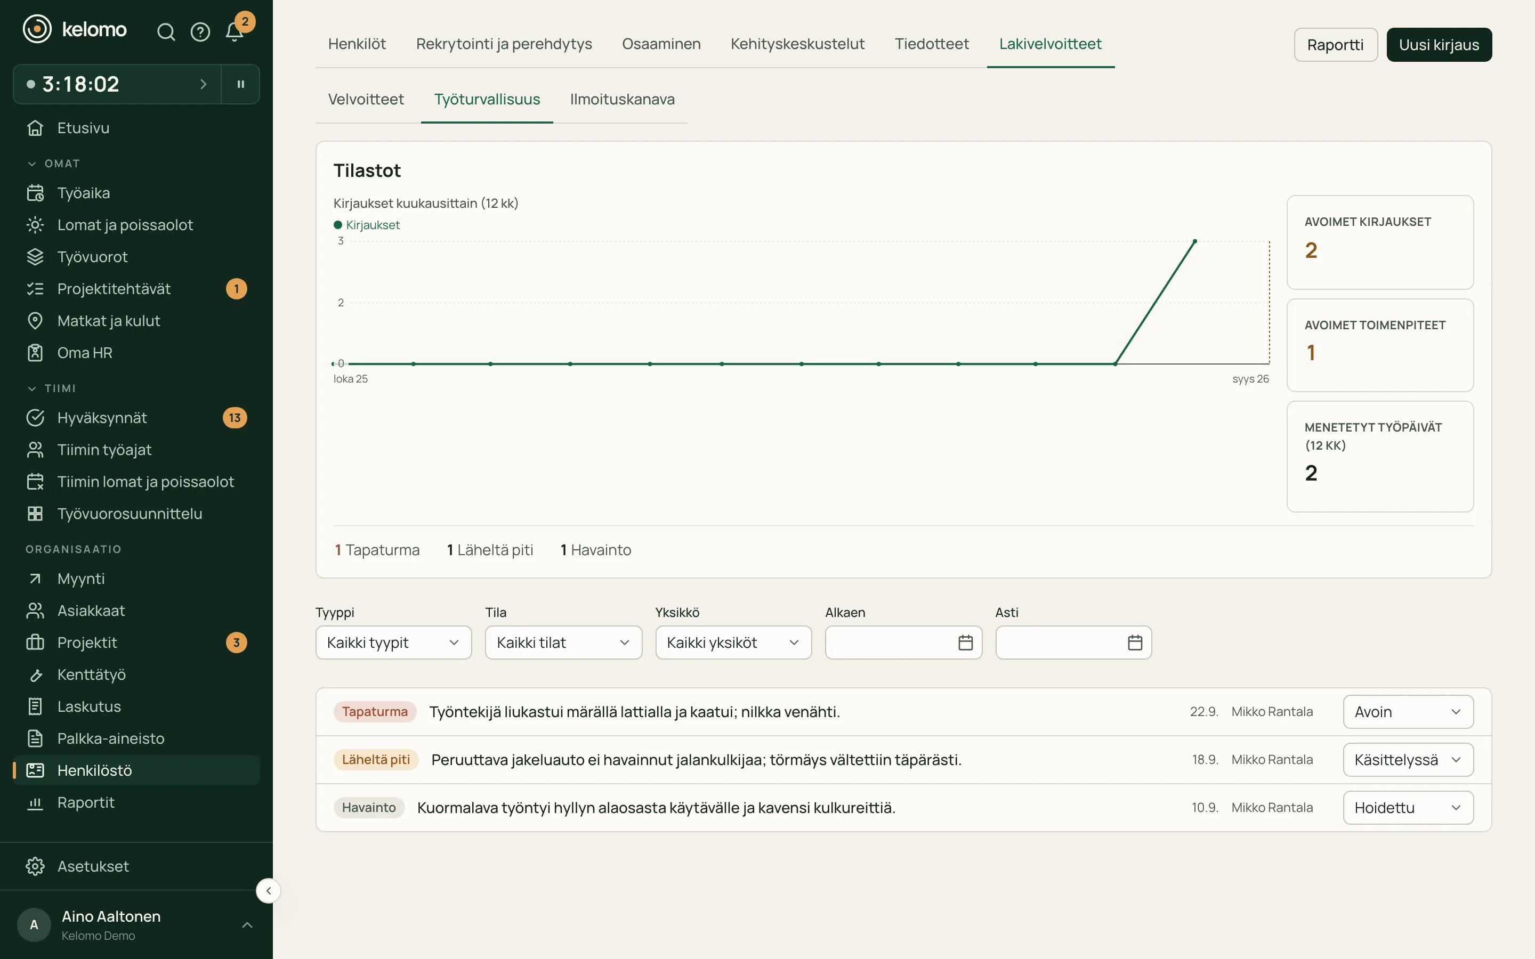The image size is (1535, 959).
Task: Open notifications bell with badge
Action: coord(235,32)
